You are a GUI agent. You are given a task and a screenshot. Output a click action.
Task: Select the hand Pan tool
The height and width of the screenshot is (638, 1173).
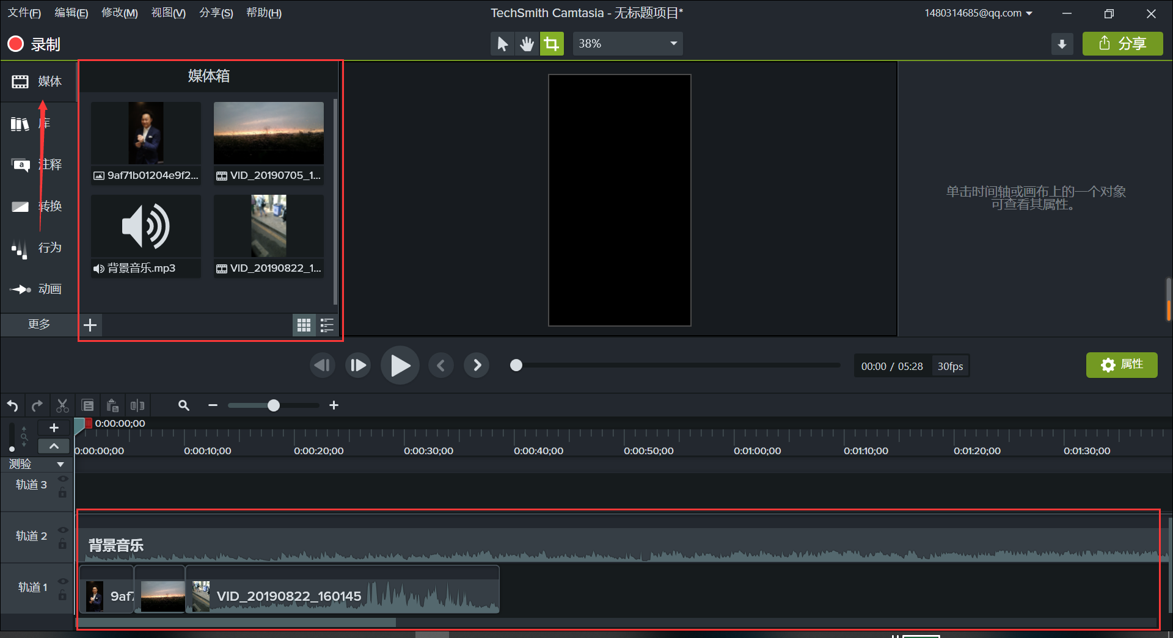[527, 44]
